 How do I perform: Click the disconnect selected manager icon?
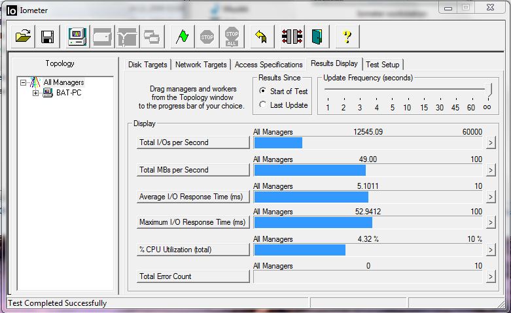point(292,37)
